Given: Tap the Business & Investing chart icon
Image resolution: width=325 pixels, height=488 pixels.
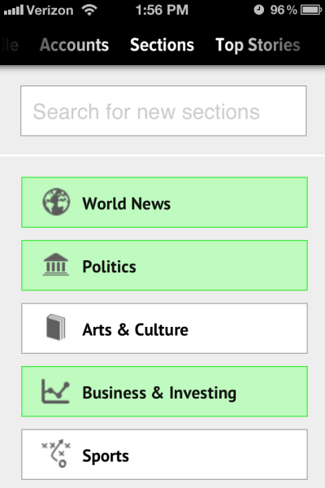Looking at the screenshot, I should click(x=56, y=391).
